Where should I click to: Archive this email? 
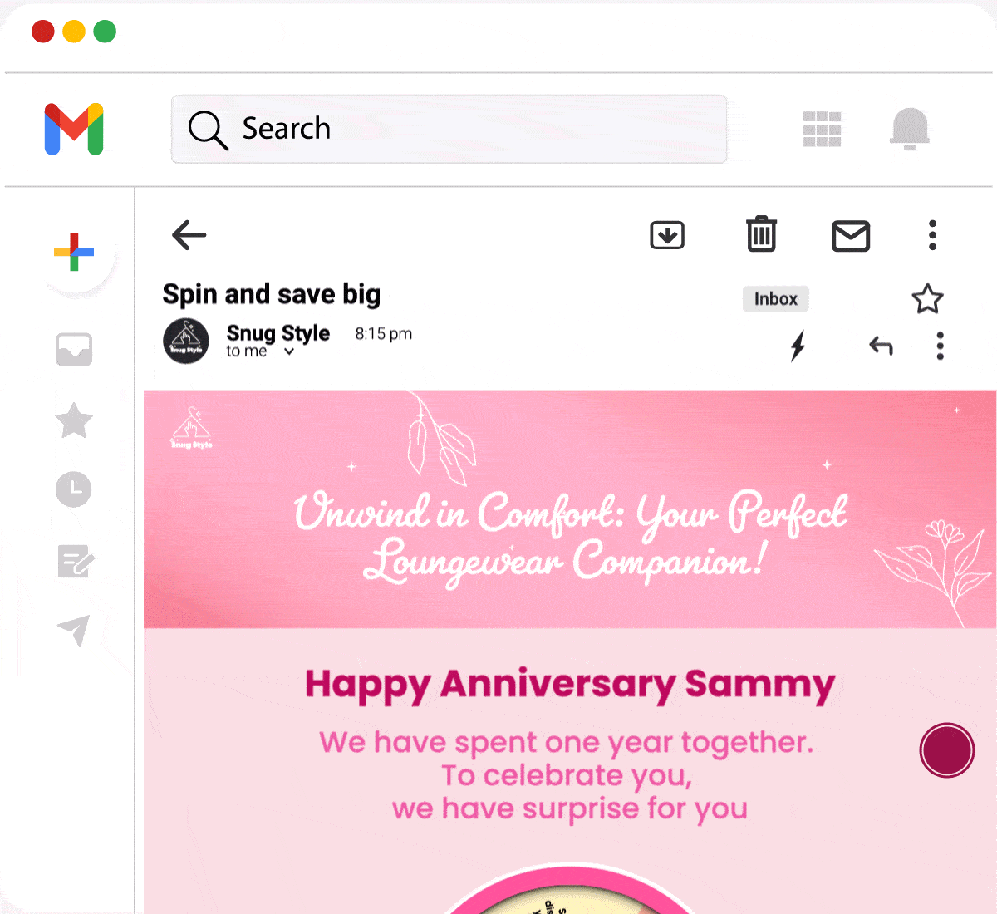point(667,235)
